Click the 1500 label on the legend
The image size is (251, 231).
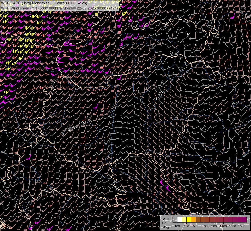[242, 226]
